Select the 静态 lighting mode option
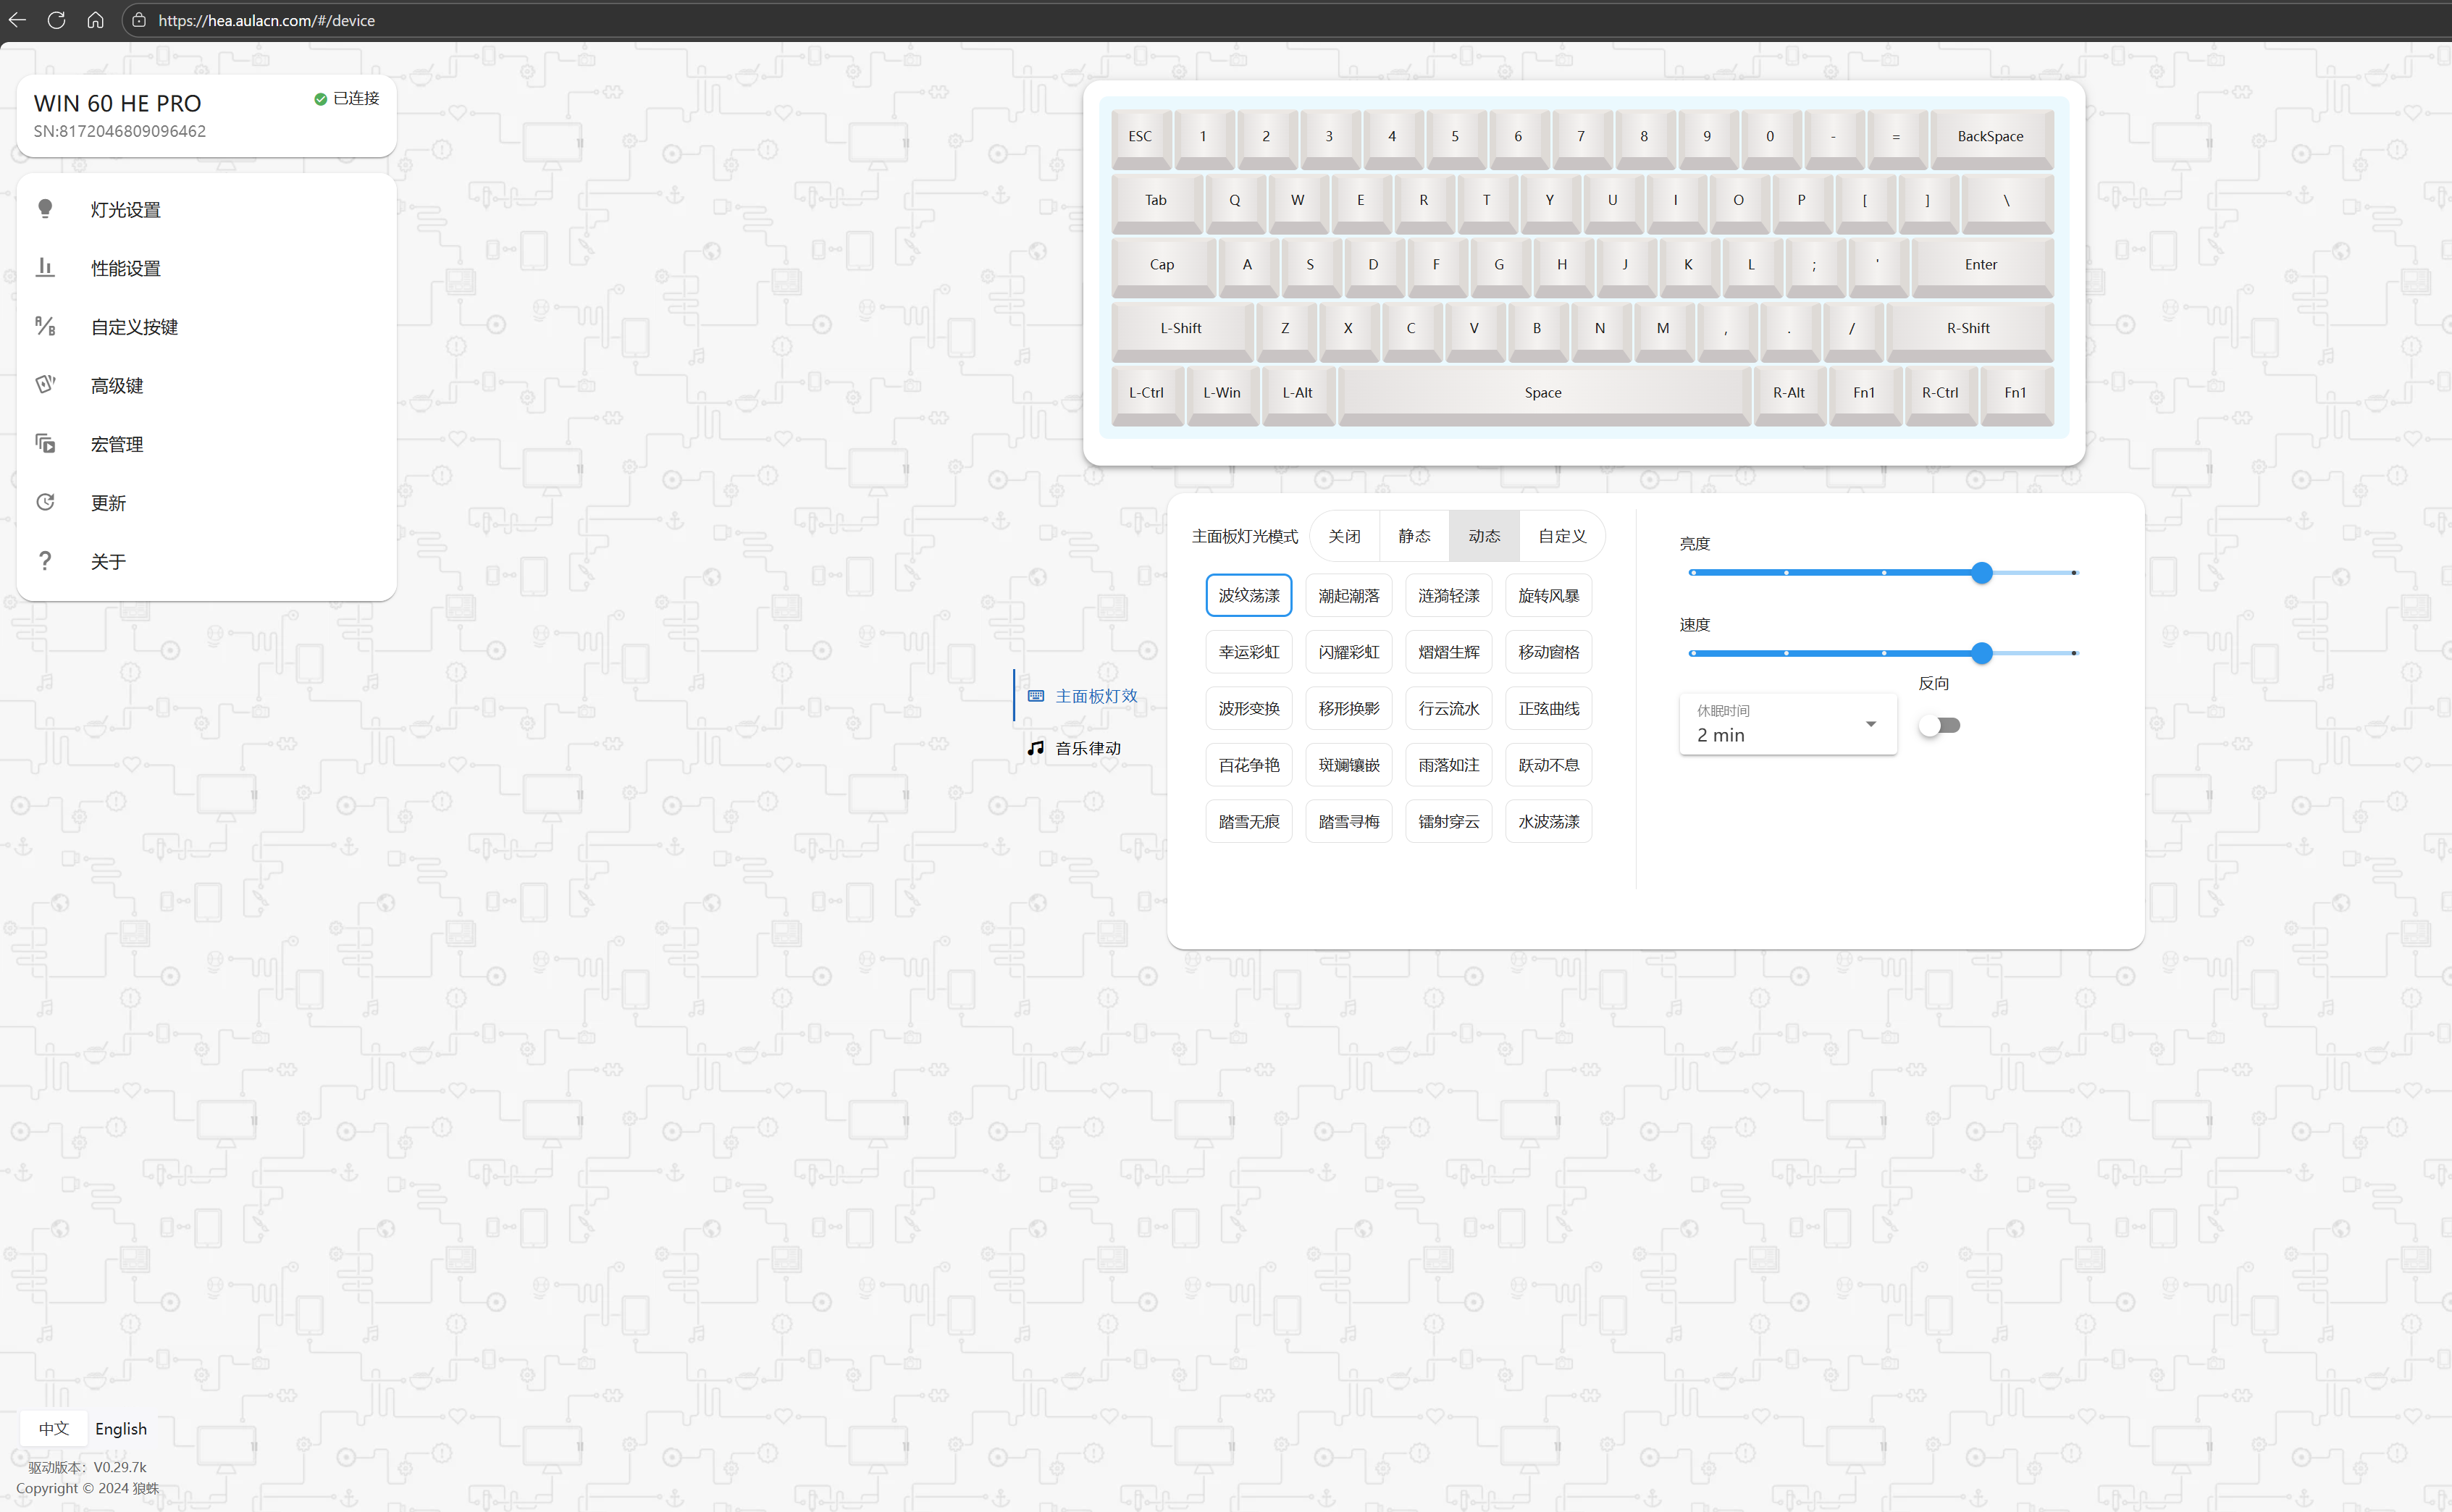 tap(1414, 536)
